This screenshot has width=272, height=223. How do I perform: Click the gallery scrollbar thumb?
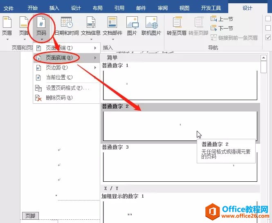tap(263, 67)
